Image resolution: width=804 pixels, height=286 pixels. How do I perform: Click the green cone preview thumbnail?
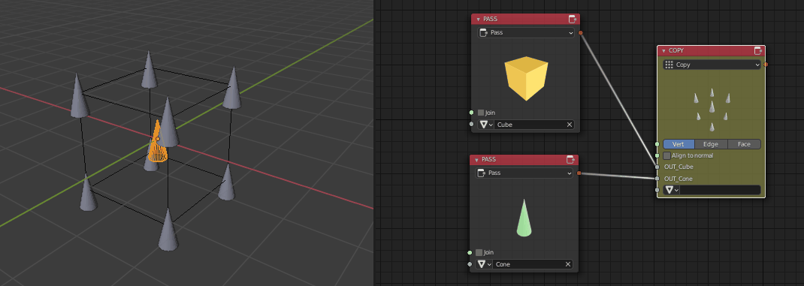pyautogui.click(x=524, y=218)
